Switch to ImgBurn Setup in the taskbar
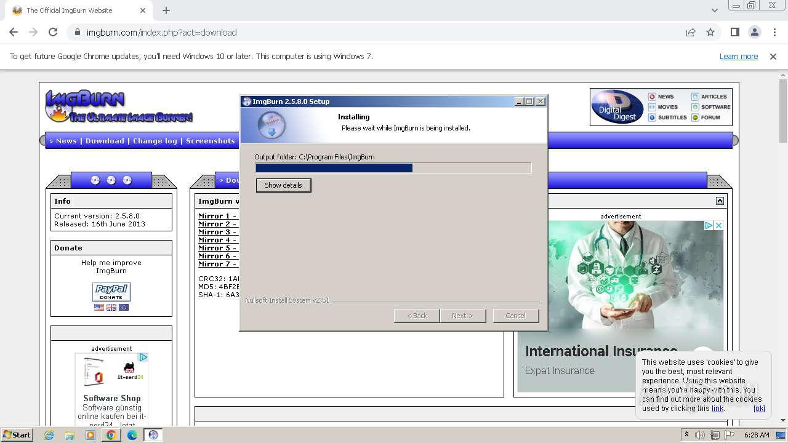788x443 pixels. (x=153, y=435)
